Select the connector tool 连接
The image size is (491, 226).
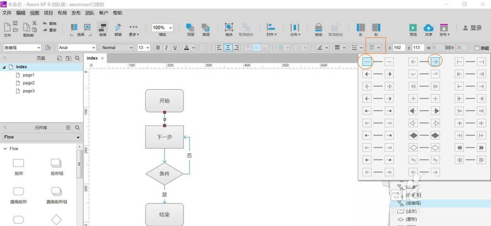[103, 29]
